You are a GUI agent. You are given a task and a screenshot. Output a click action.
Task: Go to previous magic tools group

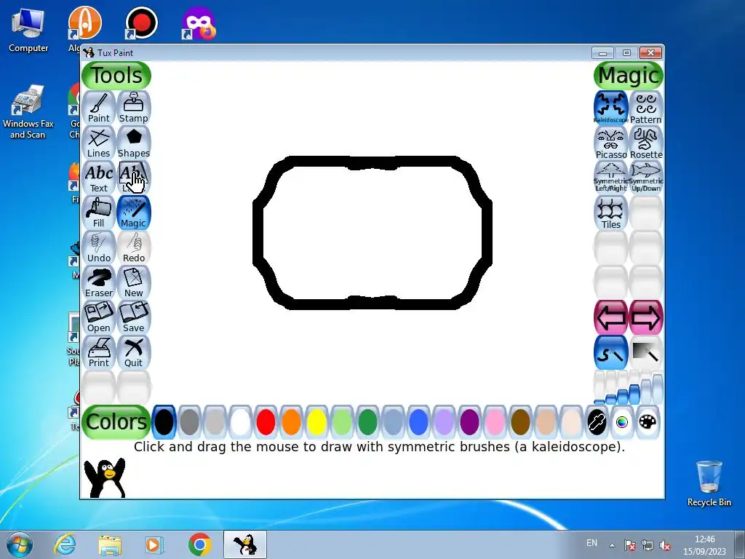(611, 317)
